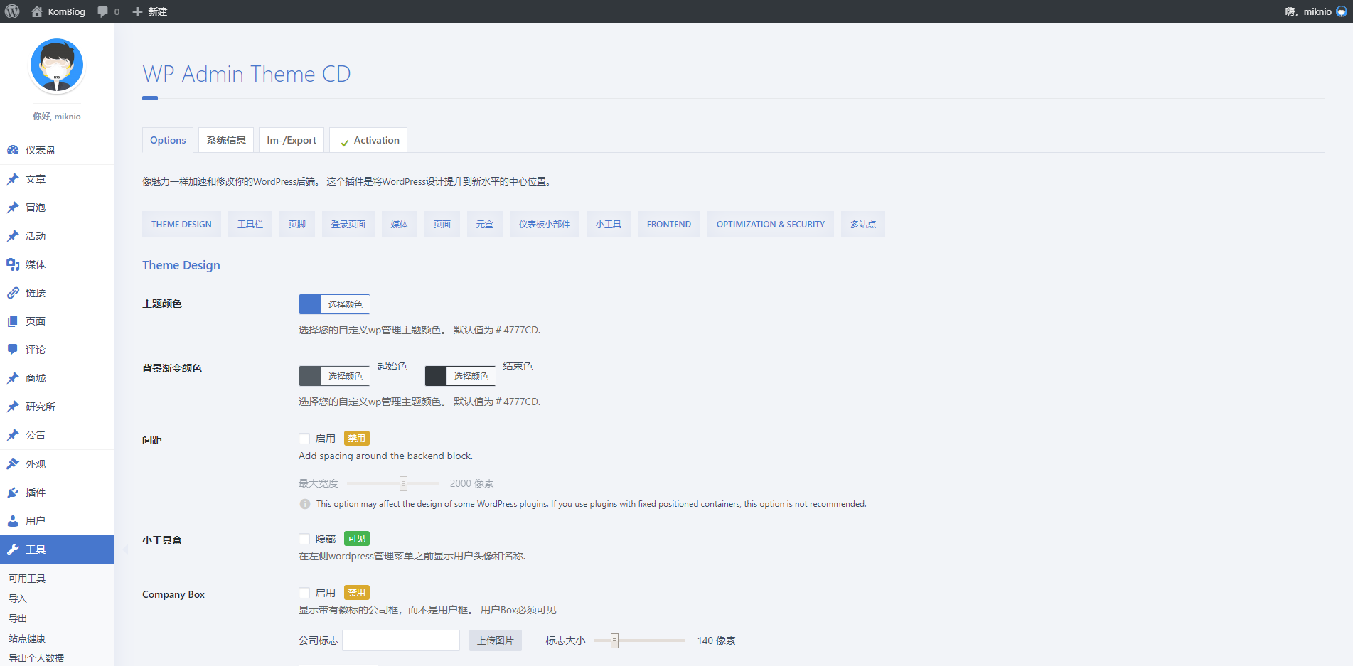Check the 隐藏 box for 小工具盒
This screenshot has height=666, width=1353.
coord(304,538)
